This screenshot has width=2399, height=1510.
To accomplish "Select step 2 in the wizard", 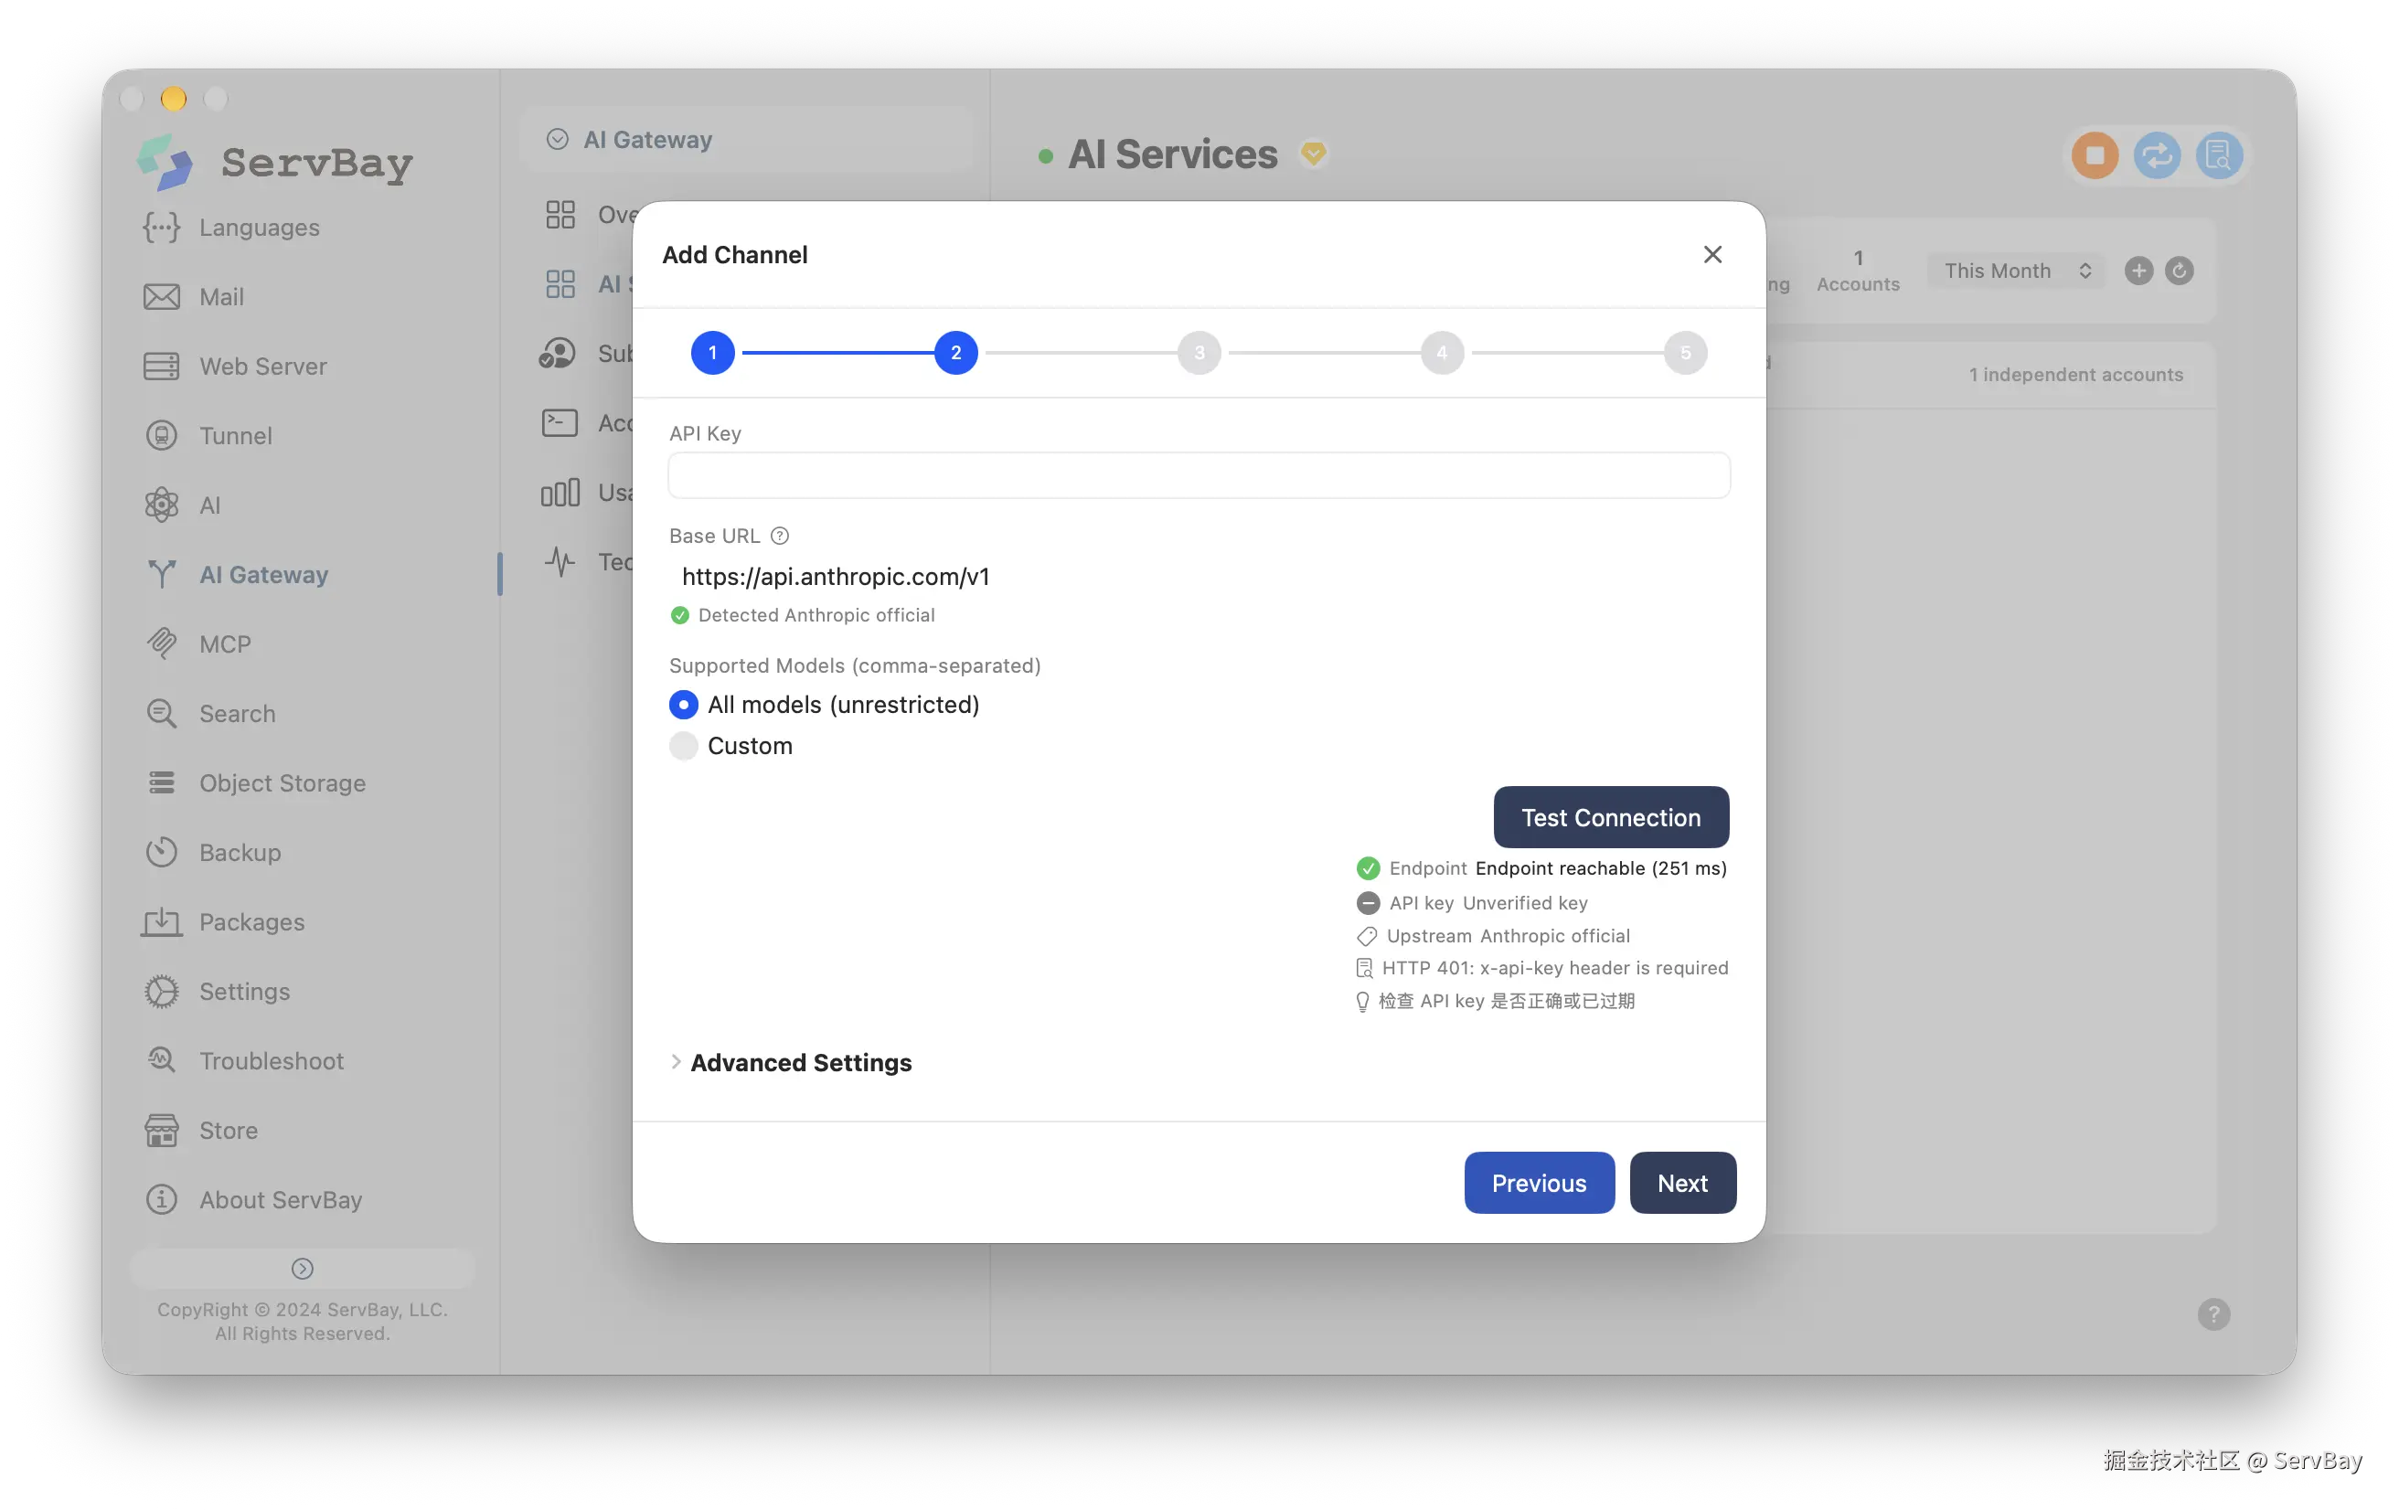I will click(955, 353).
